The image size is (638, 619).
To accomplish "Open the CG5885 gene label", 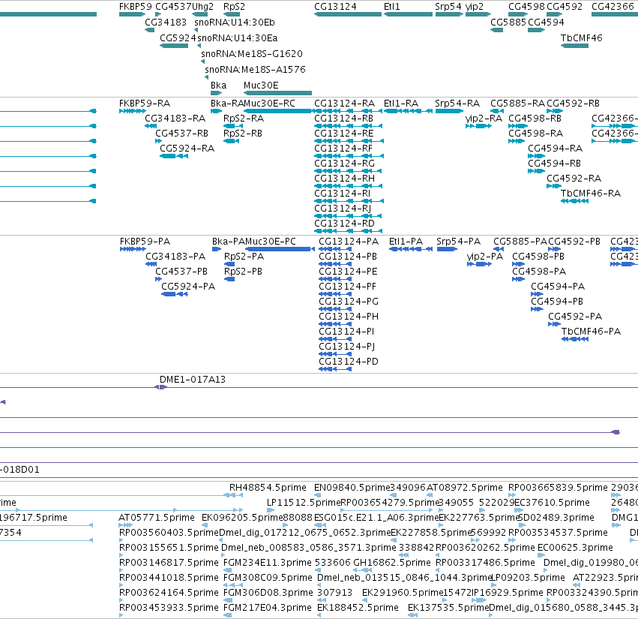I will [508, 23].
